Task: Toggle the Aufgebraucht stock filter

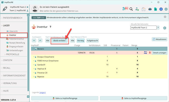Action: tap(93, 40)
